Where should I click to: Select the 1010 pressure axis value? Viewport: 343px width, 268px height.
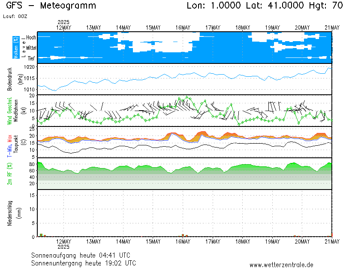pos(29,90)
